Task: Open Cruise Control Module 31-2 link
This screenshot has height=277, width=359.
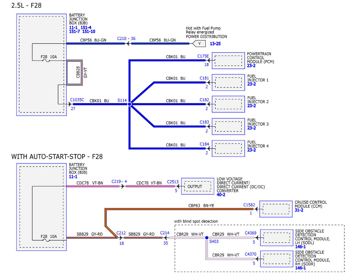Action: coord(299,210)
